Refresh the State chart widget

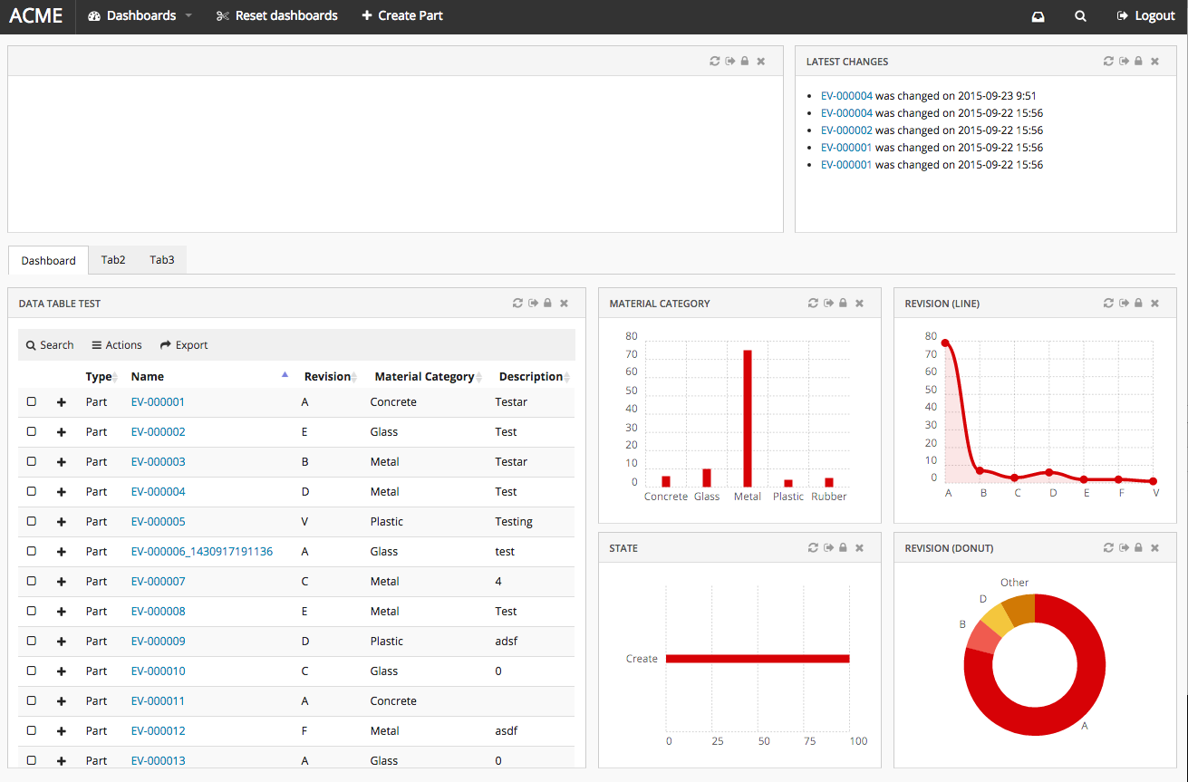coord(813,548)
